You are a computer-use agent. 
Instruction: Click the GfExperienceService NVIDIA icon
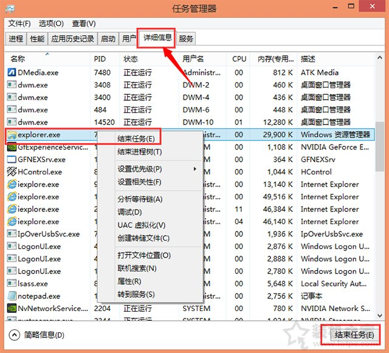pyautogui.click(x=12, y=147)
